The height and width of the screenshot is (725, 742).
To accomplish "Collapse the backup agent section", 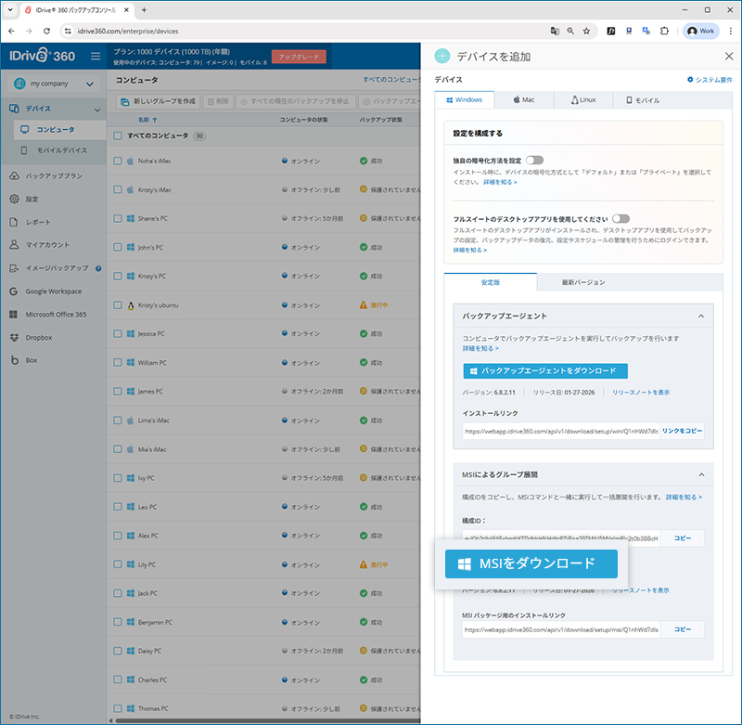I will (701, 317).
